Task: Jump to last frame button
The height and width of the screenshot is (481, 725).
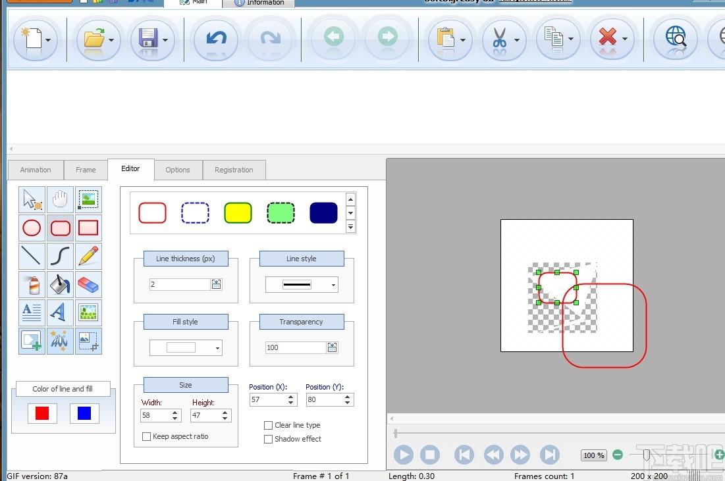Action: (x=550, y=455)
